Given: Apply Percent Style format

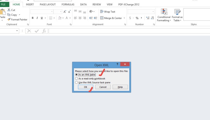Looking at the screenshot, I should tap(137, 18).
